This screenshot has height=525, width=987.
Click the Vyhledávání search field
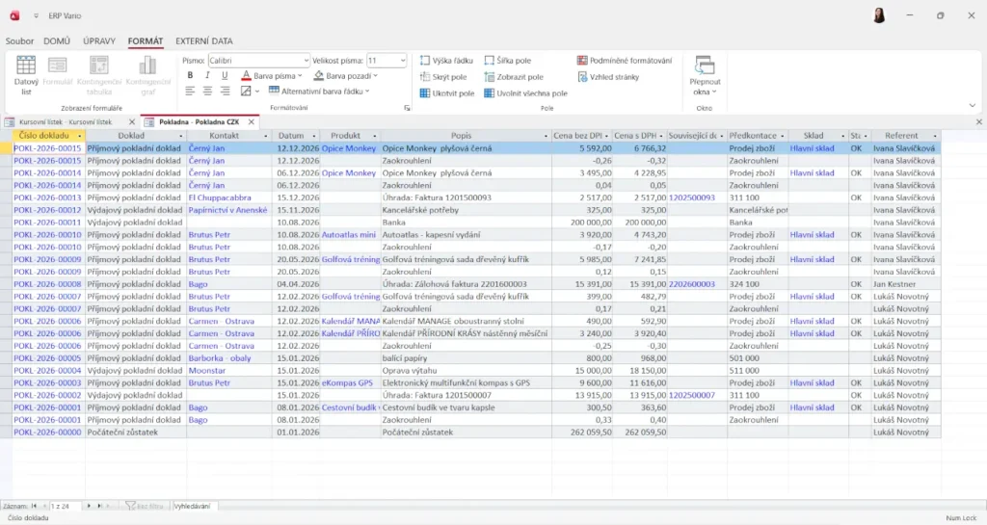pos(194,506)
